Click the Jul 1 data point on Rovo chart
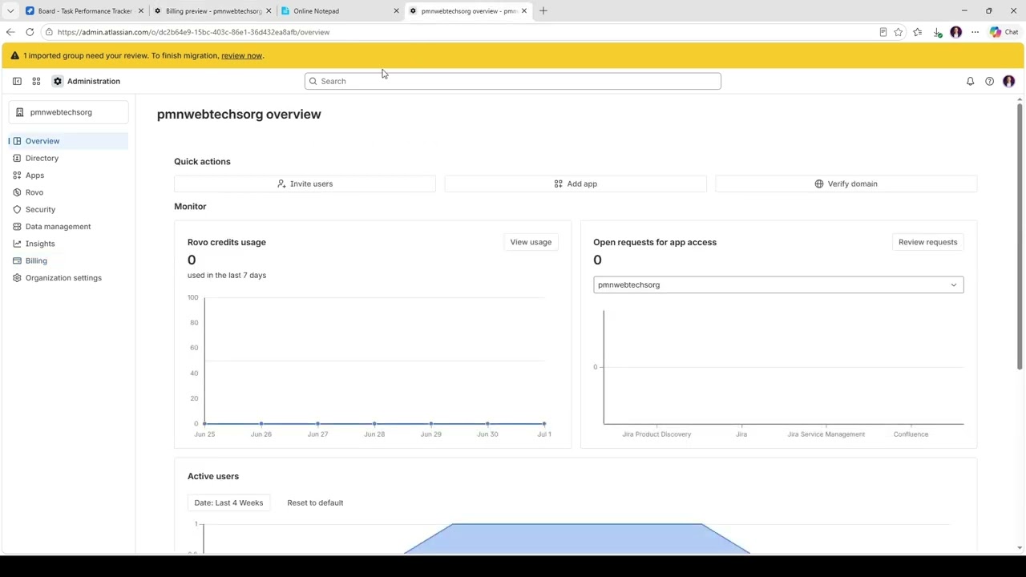Image resolution: width=1026 pixels, height=577 pixels. click(544, 423)
